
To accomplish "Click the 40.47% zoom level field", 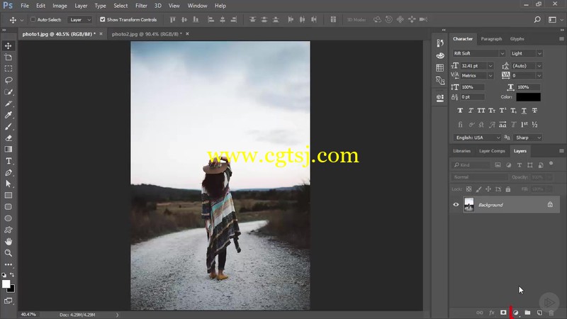I will click(28, 315).
